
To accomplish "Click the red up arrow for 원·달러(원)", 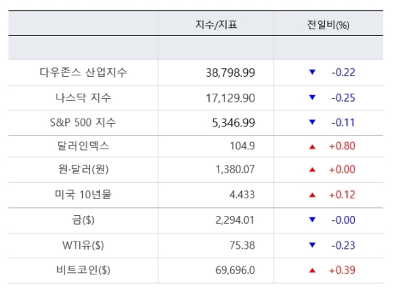I will [312, 170].
